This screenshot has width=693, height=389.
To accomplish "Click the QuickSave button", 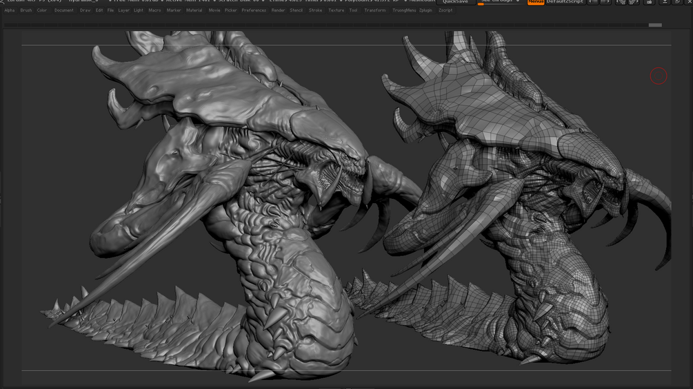I will pyautogui.click(x=455, y=2).
